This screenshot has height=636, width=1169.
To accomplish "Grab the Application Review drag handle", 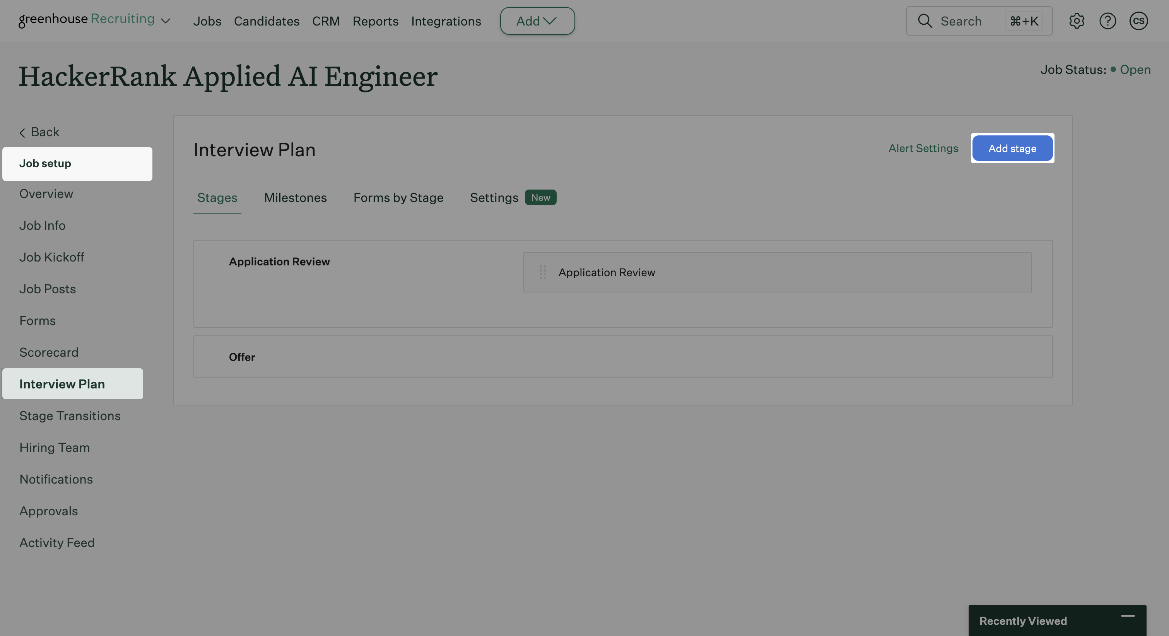I will 543,272.
